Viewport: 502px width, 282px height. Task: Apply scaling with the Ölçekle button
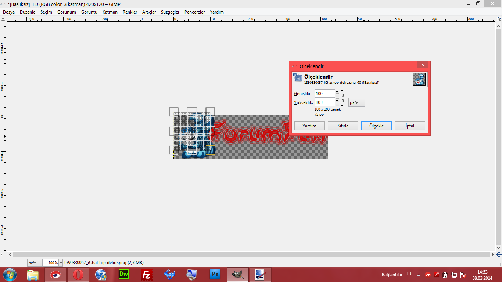pos(376,126)
